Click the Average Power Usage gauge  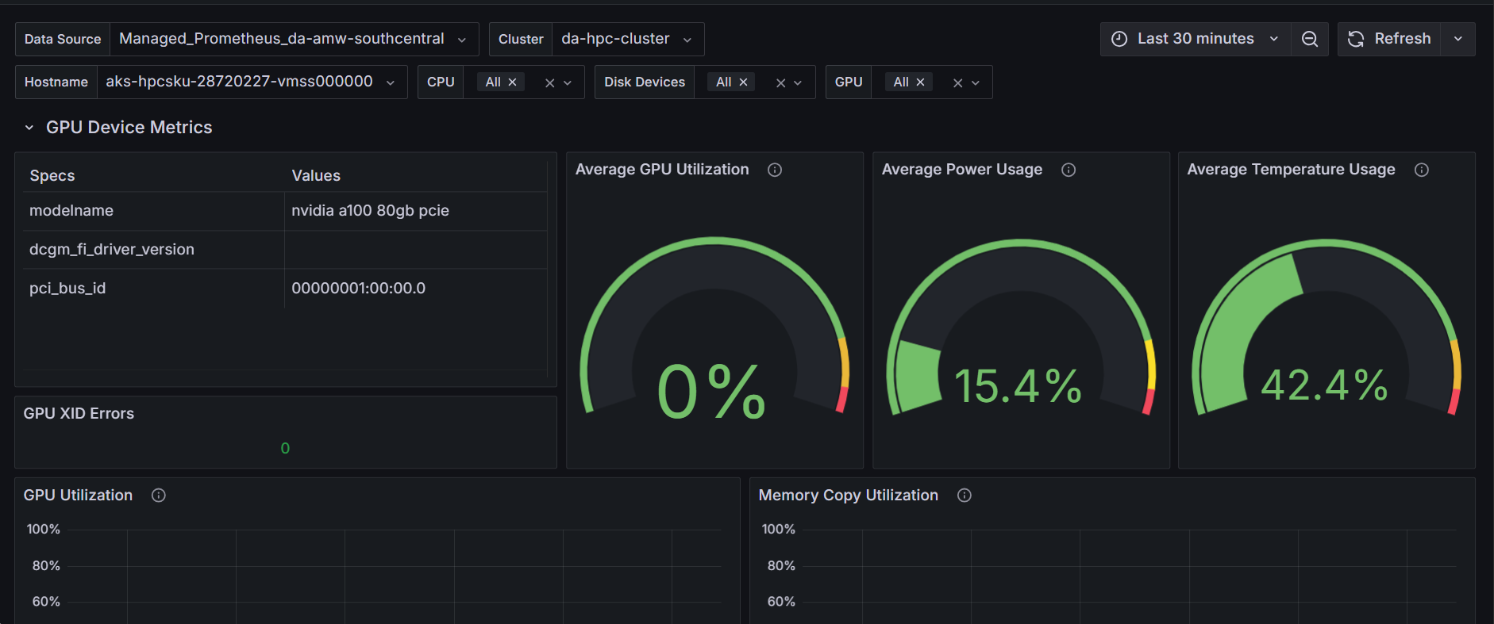[1021, 333]
